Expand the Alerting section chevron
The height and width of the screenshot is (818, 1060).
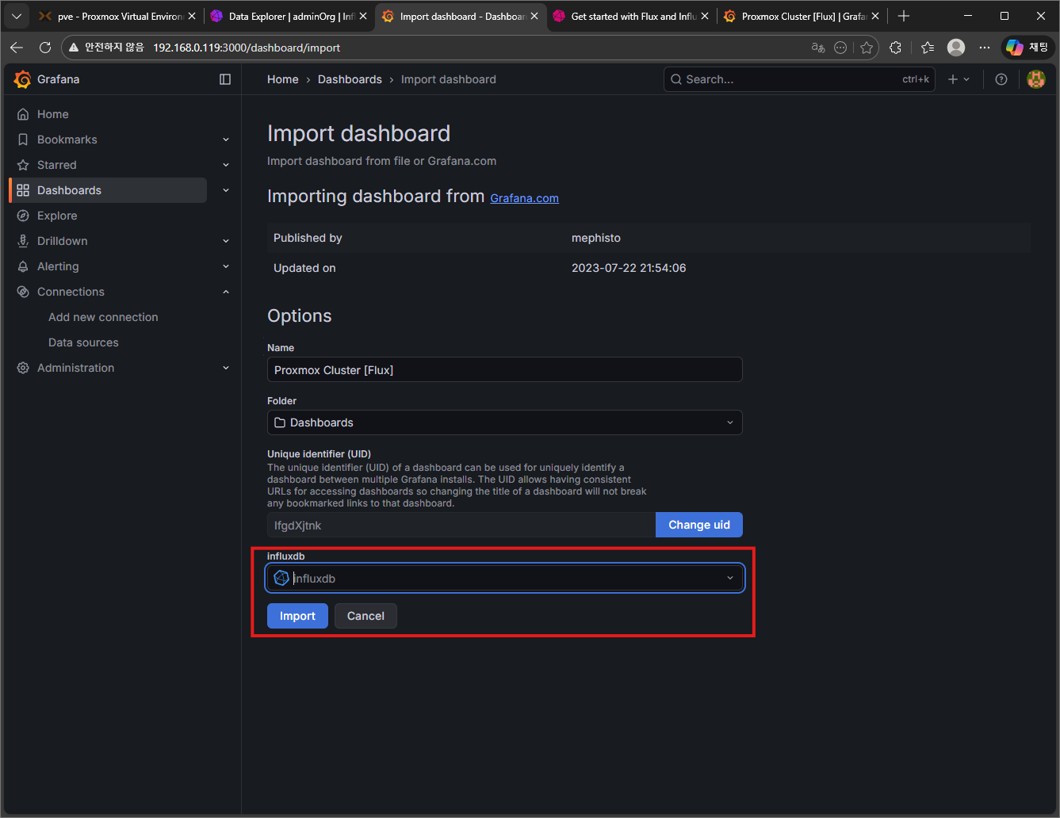point(226,266)
